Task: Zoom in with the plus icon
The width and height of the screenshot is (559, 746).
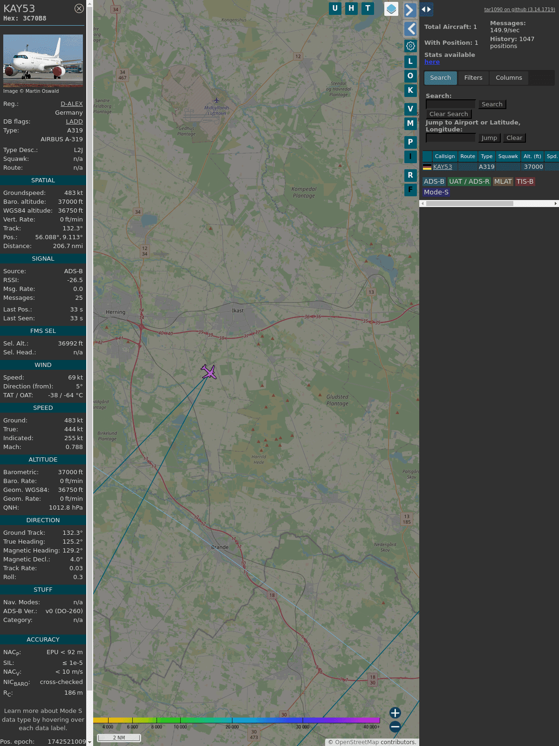Action: point(395,713)
